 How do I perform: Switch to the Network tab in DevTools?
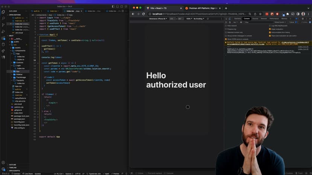264,18
